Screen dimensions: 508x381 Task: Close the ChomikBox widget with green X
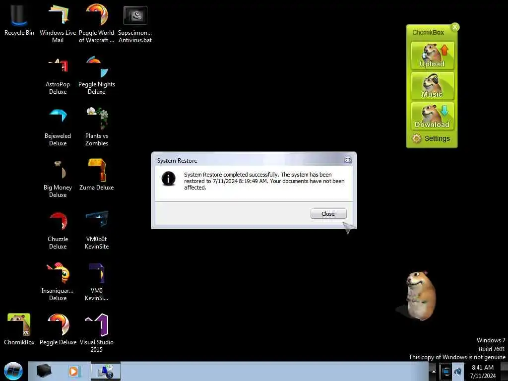(x=455, y=27)
